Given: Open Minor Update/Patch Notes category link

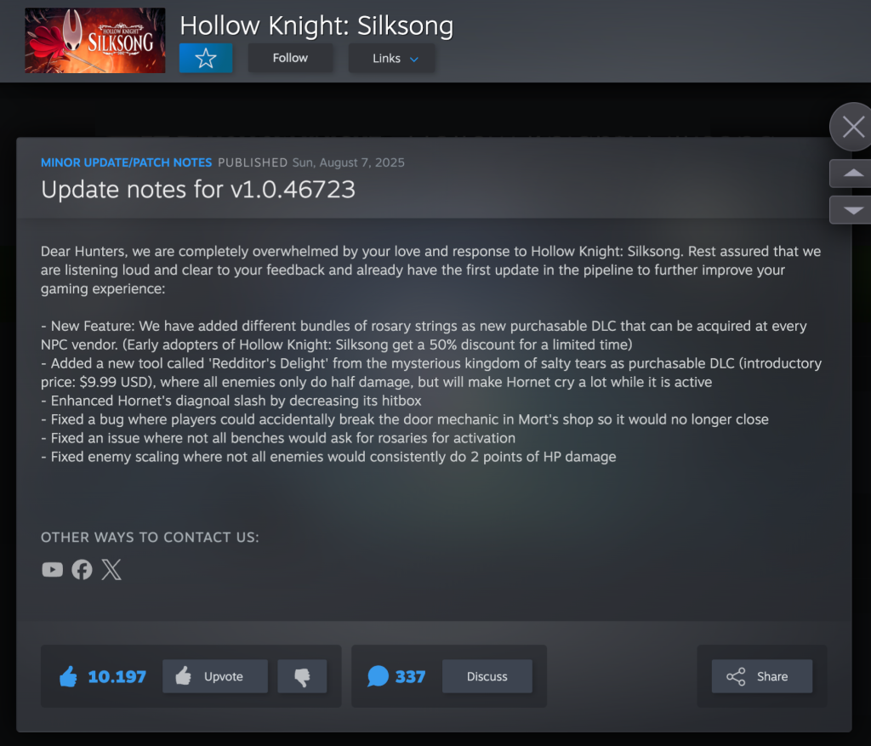Looking at the screenshot, I should 126,162.
